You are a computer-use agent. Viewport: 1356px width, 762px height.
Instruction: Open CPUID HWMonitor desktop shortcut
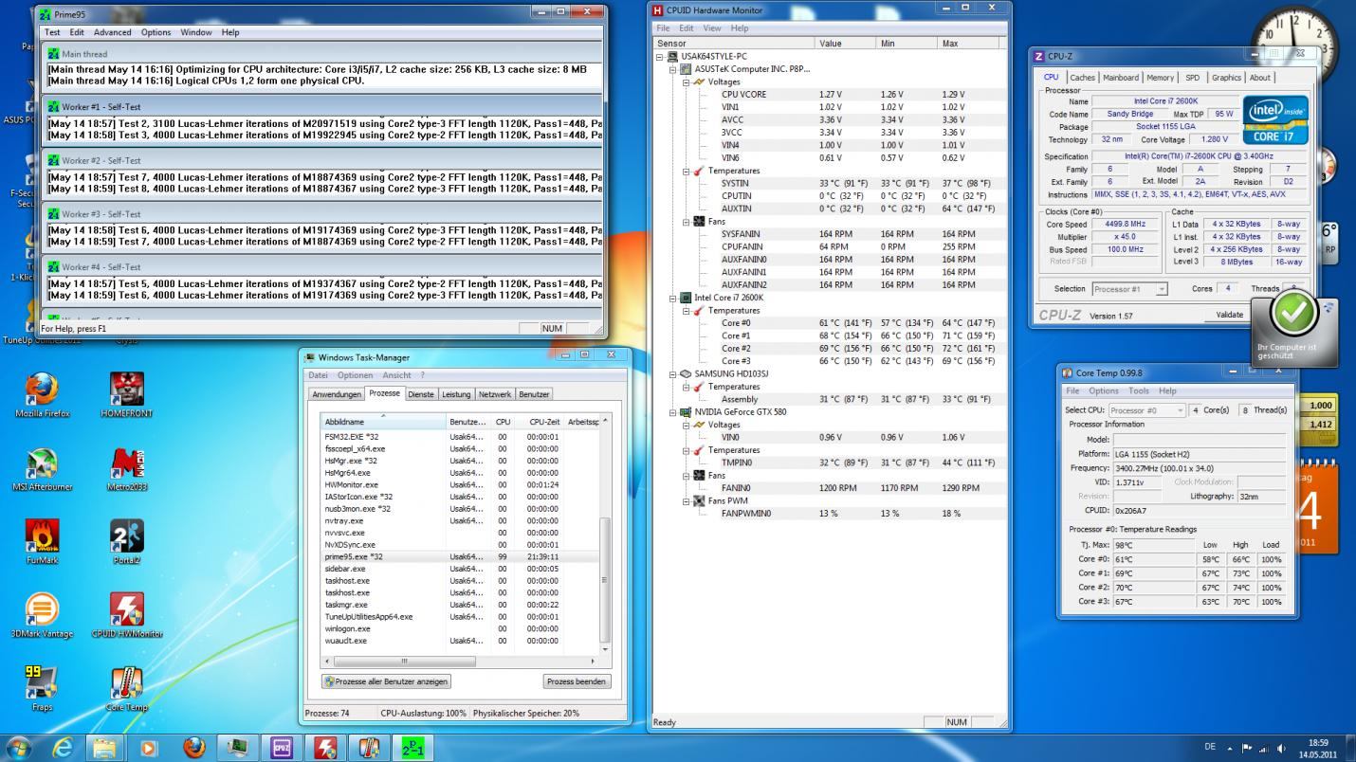point(127,616)
